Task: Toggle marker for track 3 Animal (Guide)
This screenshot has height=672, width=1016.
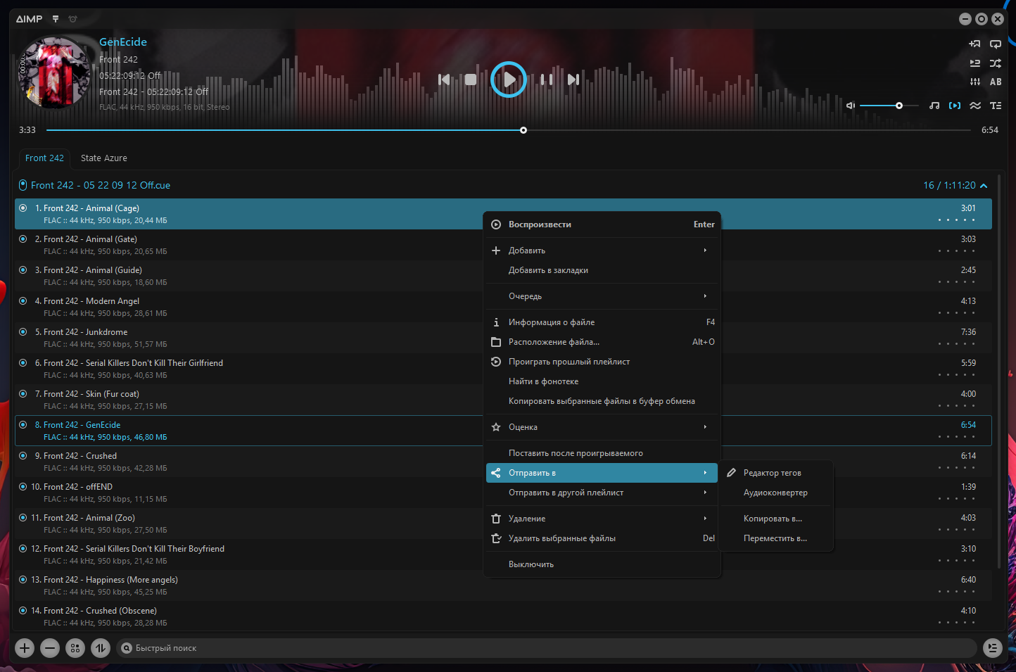Action: pyautogui.click(x=23, y=270)
